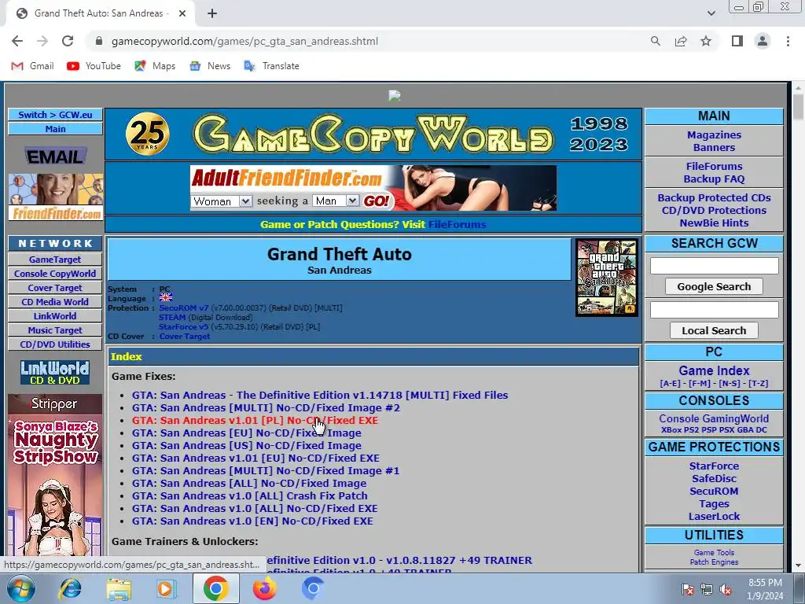
Task: Click the network tray icon
Action: pyautogui.click(x=707, y=590)
